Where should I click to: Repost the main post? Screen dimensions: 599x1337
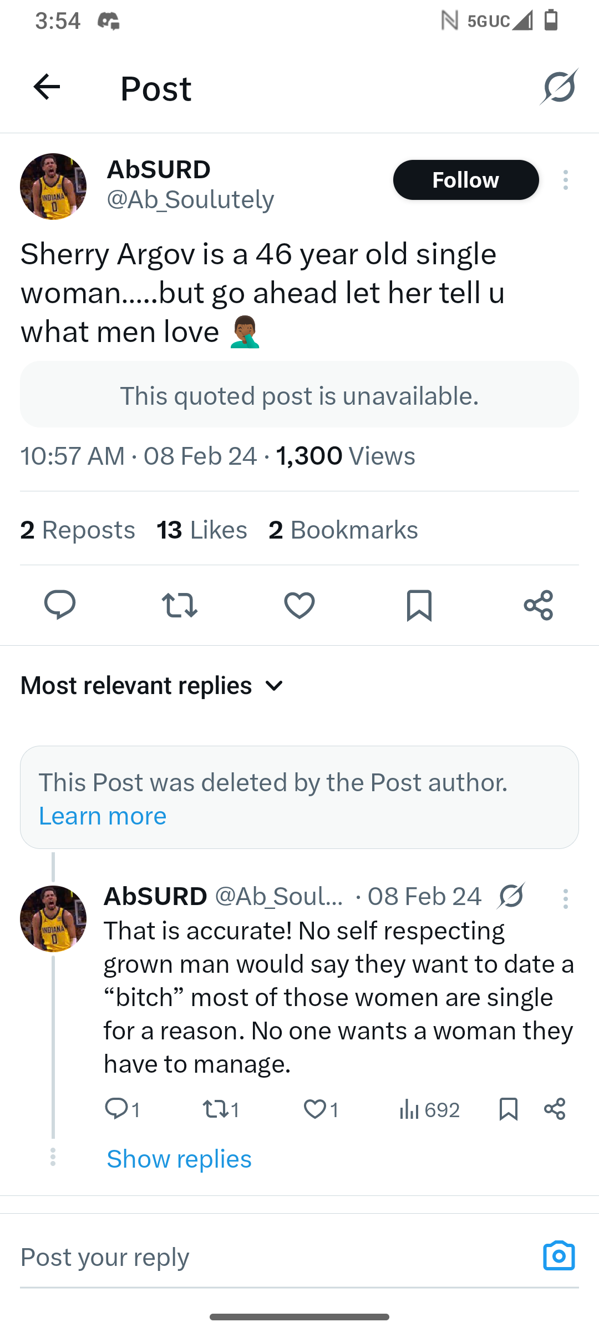click(x=180, y=605)
